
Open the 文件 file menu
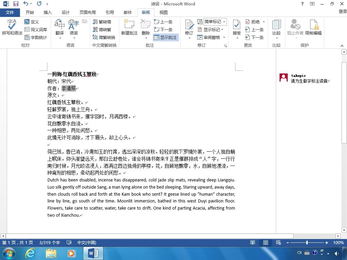[x=10, y=13]
